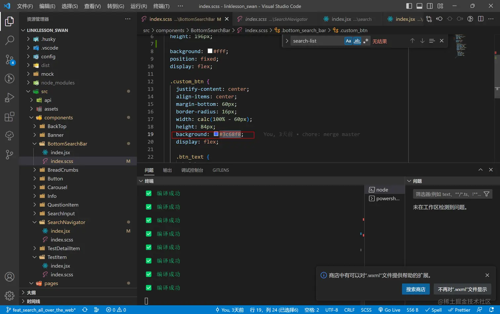The width and height of the screenshot is (500, 314).
Task: Open the Run and Debug view
Action: point(10,98)
